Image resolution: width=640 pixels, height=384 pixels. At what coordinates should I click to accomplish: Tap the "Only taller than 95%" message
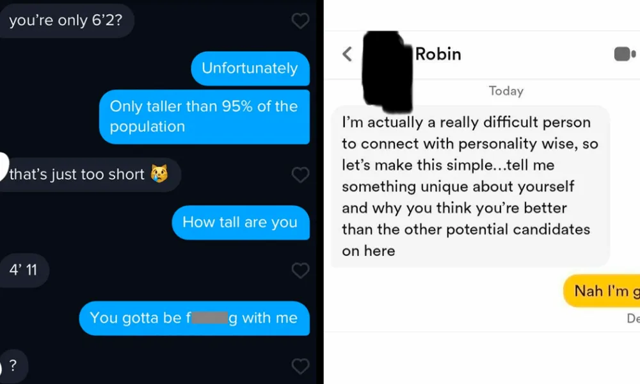(204, 116)
